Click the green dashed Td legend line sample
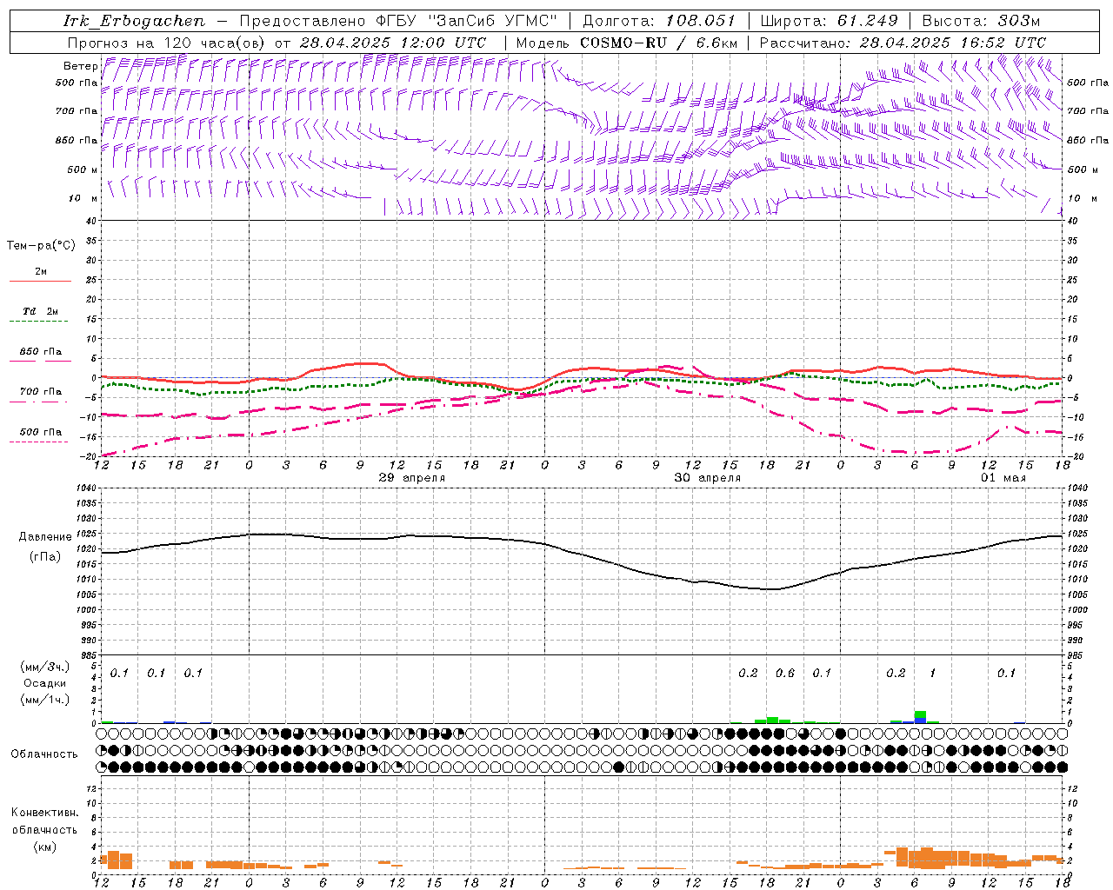Viewport: 1113px width, 890px height. click(38, 322)
